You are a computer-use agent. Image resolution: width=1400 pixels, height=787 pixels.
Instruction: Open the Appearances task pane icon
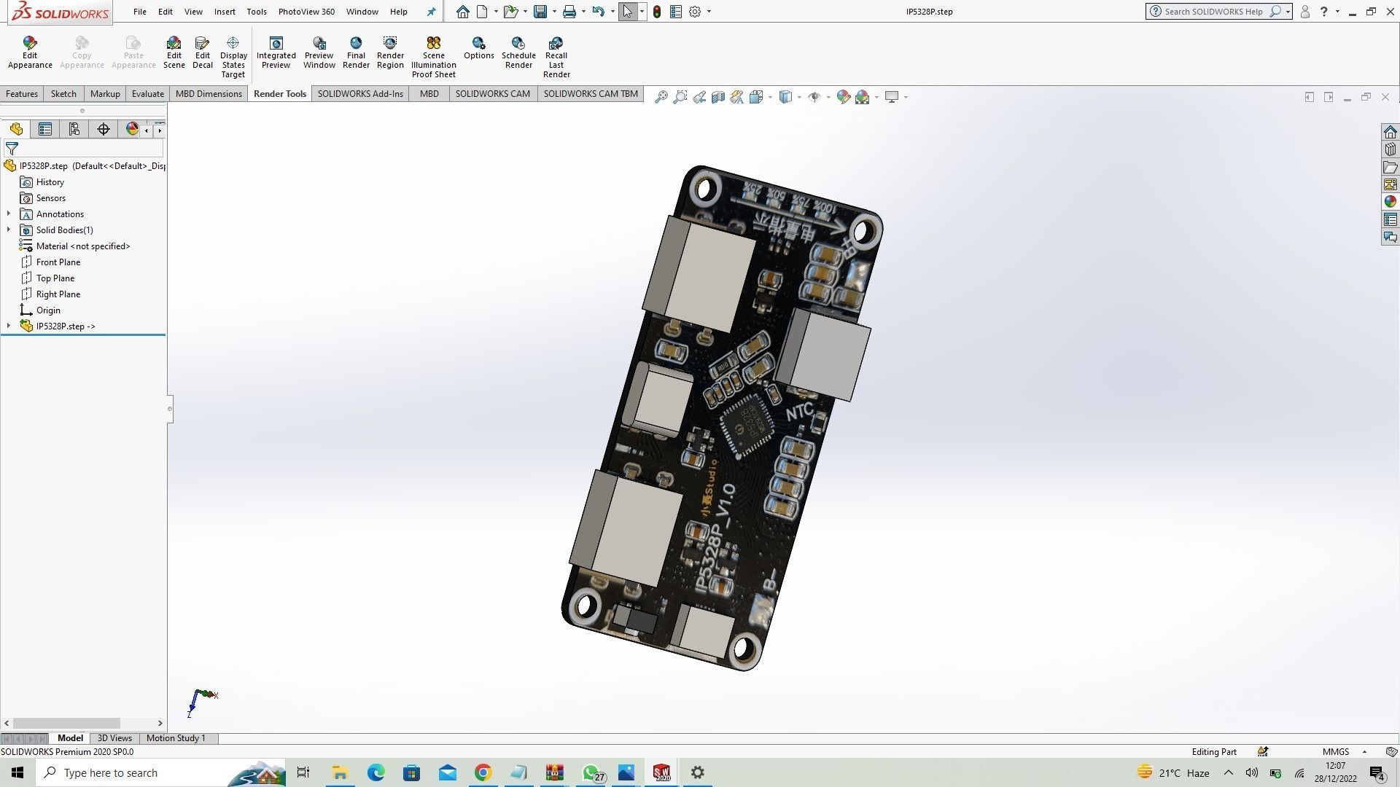[x=1391, y=202]
